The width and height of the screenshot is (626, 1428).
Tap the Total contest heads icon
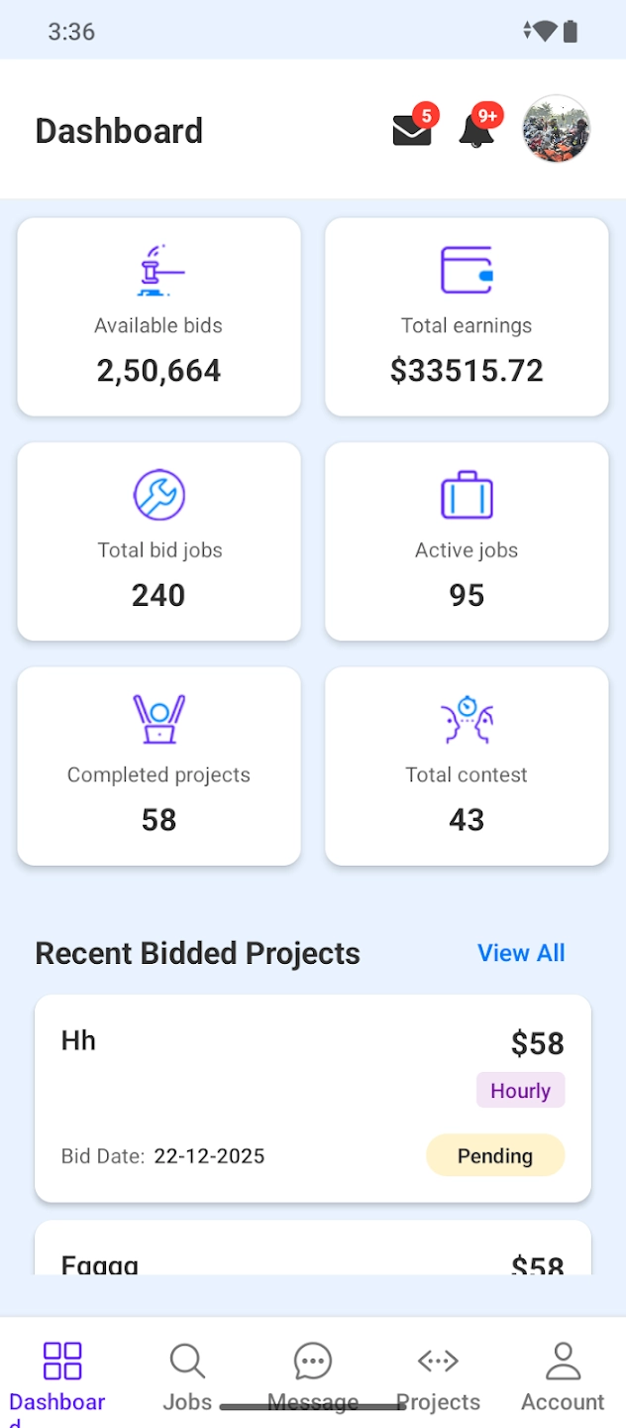click(467, 719)
